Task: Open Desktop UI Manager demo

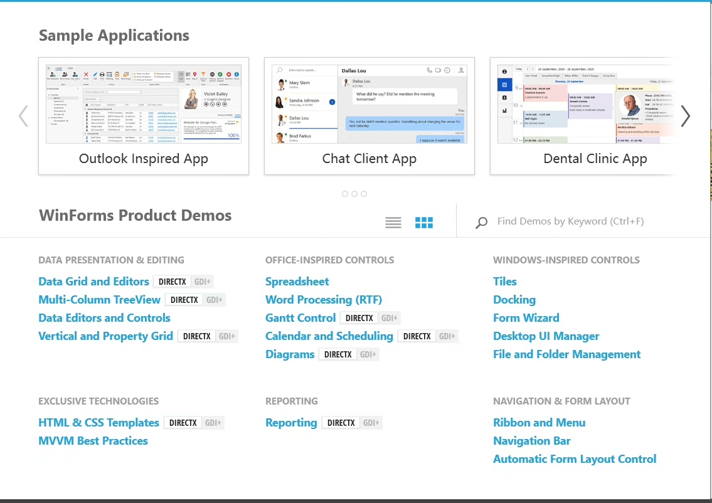Action: point(546,336)
